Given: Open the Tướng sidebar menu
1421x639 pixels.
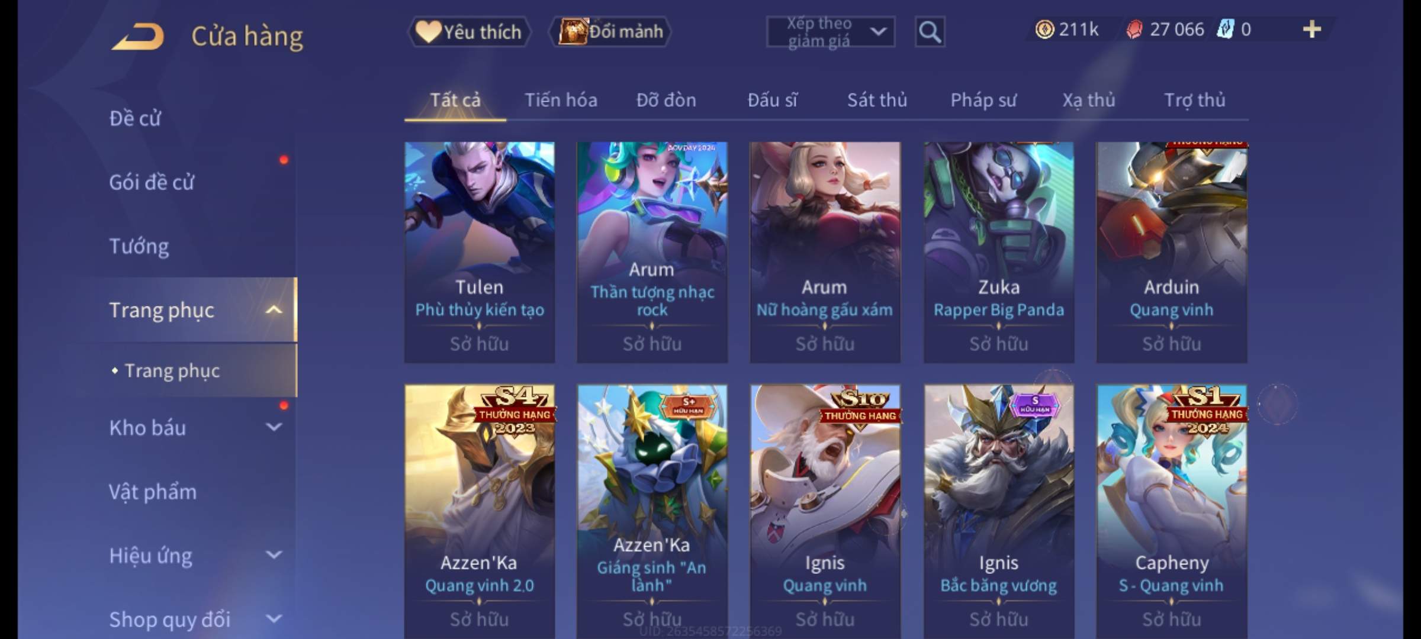Looking at the screenshot, I should tap(139, 246).
